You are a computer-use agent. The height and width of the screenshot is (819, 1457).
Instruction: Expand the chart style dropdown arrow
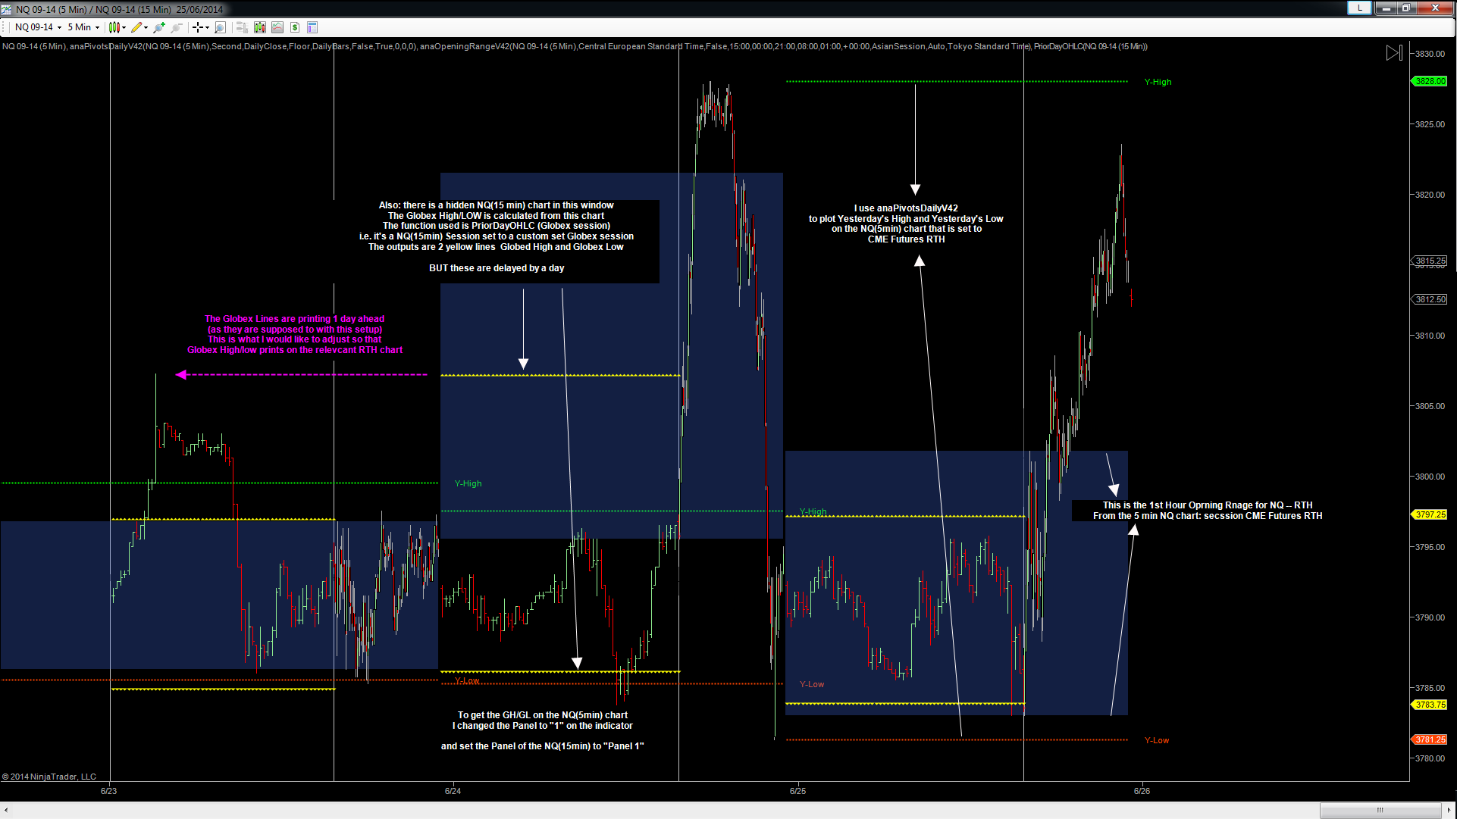(x=124, y=27)
